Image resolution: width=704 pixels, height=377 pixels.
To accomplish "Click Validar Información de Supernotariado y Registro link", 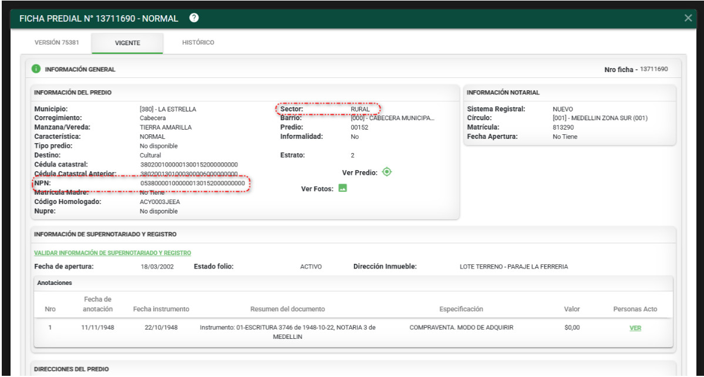I will (113, 253).
